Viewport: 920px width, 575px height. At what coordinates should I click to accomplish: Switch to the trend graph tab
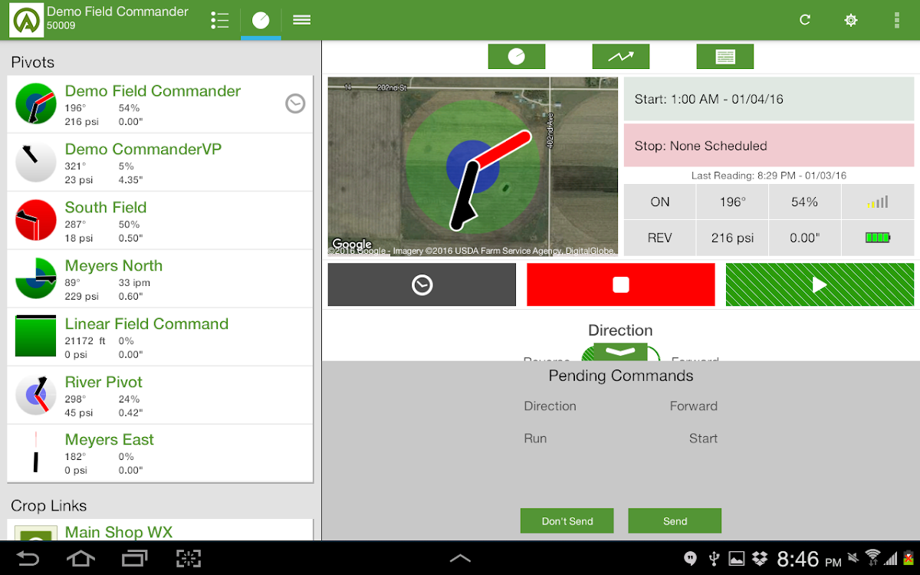pos(620,57)
